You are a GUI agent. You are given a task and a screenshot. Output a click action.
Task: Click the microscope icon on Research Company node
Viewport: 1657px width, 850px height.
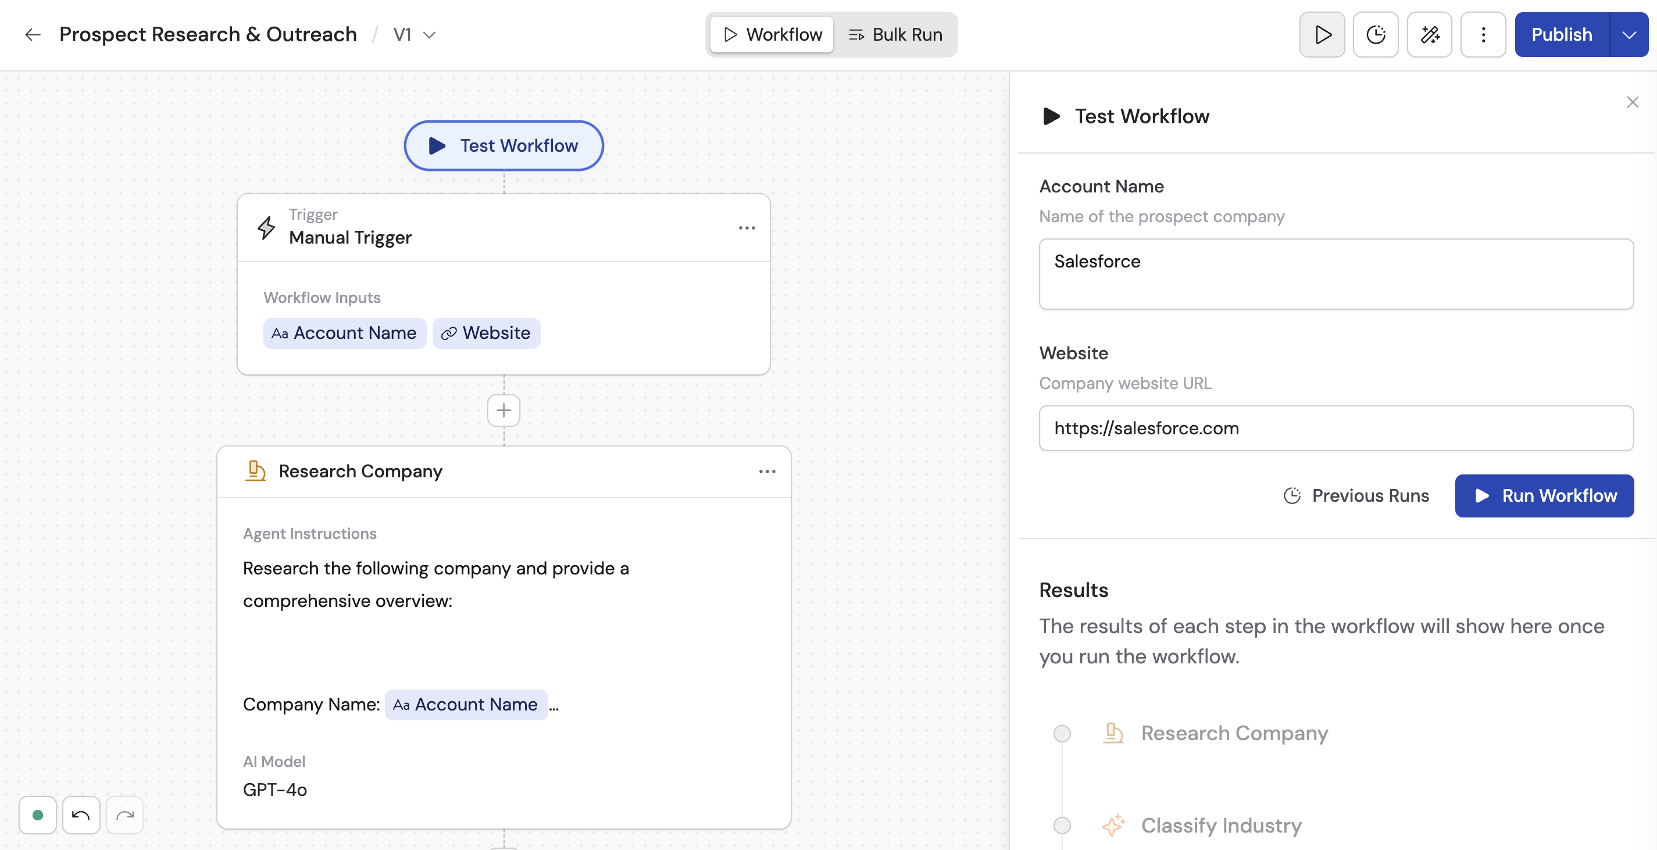(256, 470)
